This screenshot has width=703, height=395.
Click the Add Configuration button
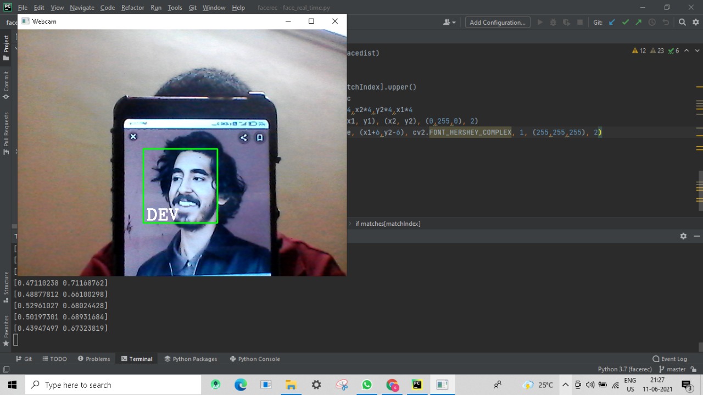click(x=498, y=23)
